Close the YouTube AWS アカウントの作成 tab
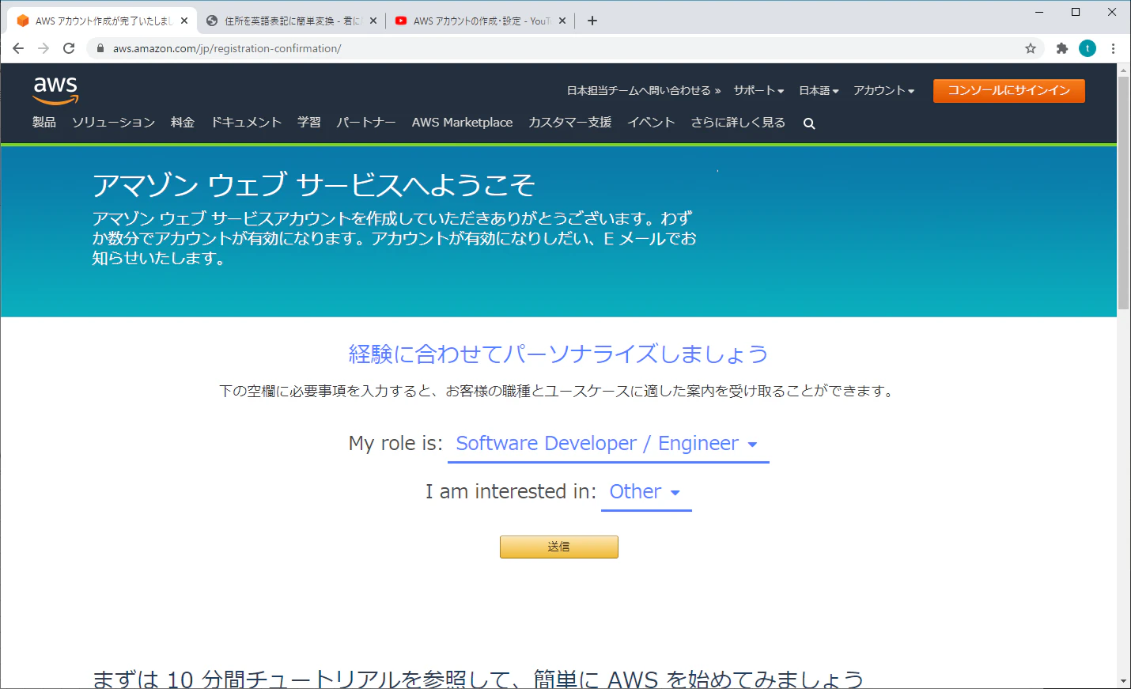The width and height of the screenshot is (1131, 689). (x=562, y=21)
